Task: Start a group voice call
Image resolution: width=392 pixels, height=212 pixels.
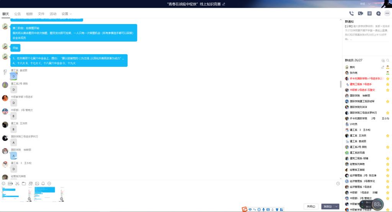Action: [351, 13]
